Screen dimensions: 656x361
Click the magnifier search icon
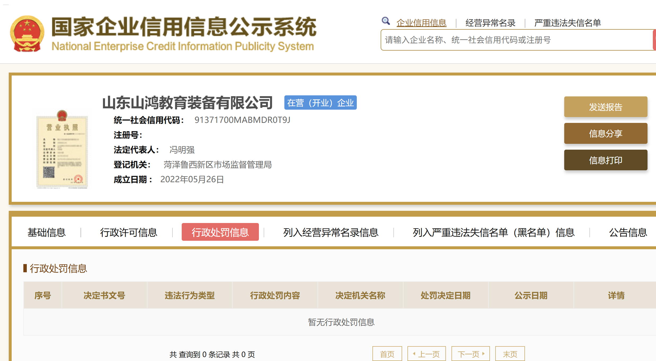pos(385,21)
